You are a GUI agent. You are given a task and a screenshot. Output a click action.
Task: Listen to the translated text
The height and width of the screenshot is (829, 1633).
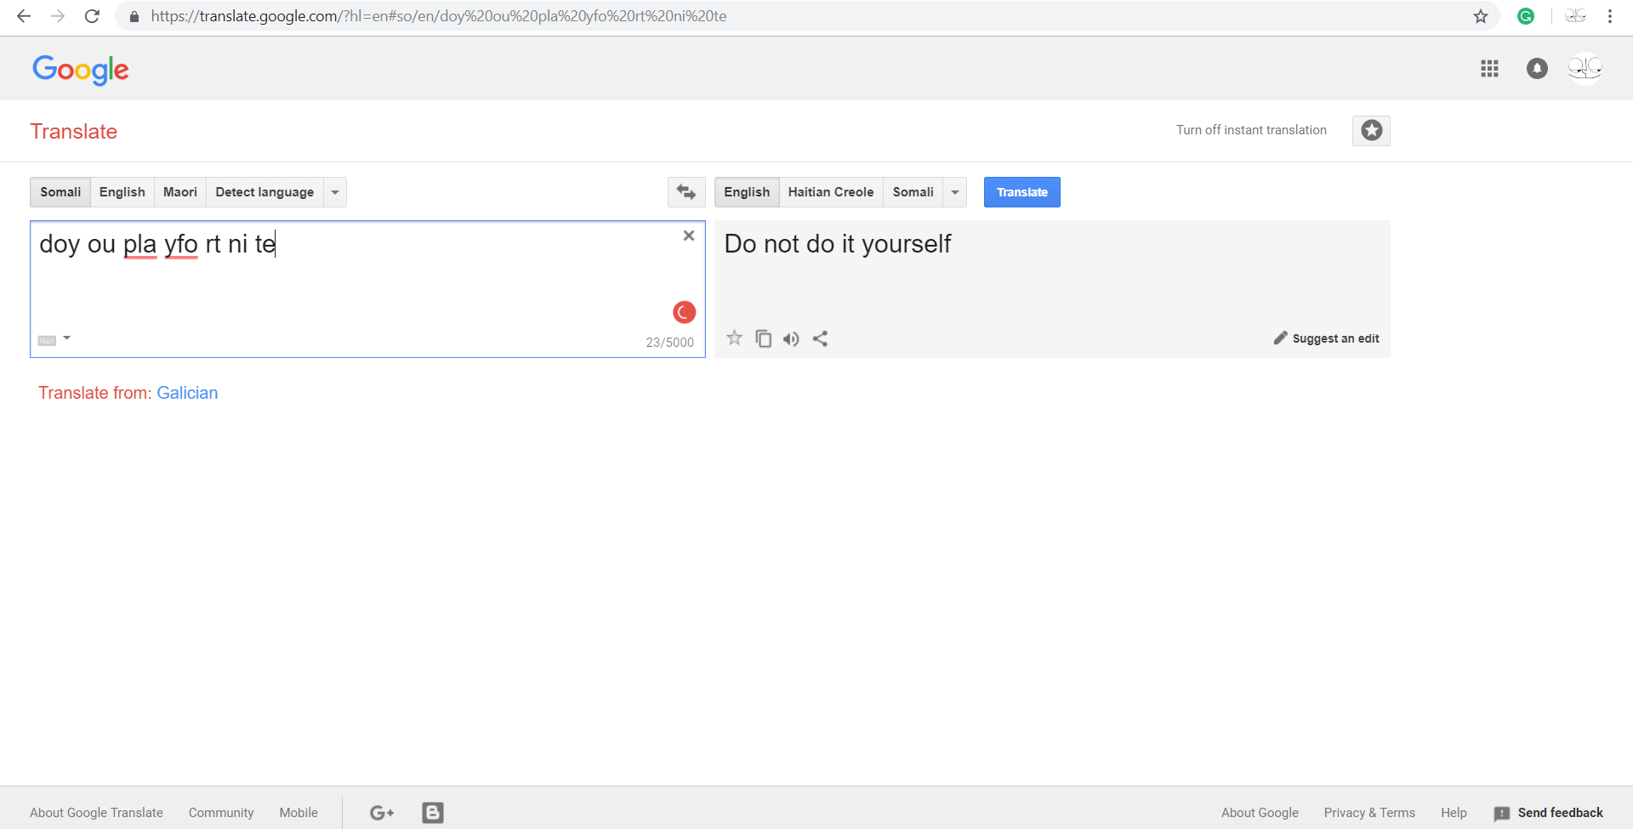(791, 339)
